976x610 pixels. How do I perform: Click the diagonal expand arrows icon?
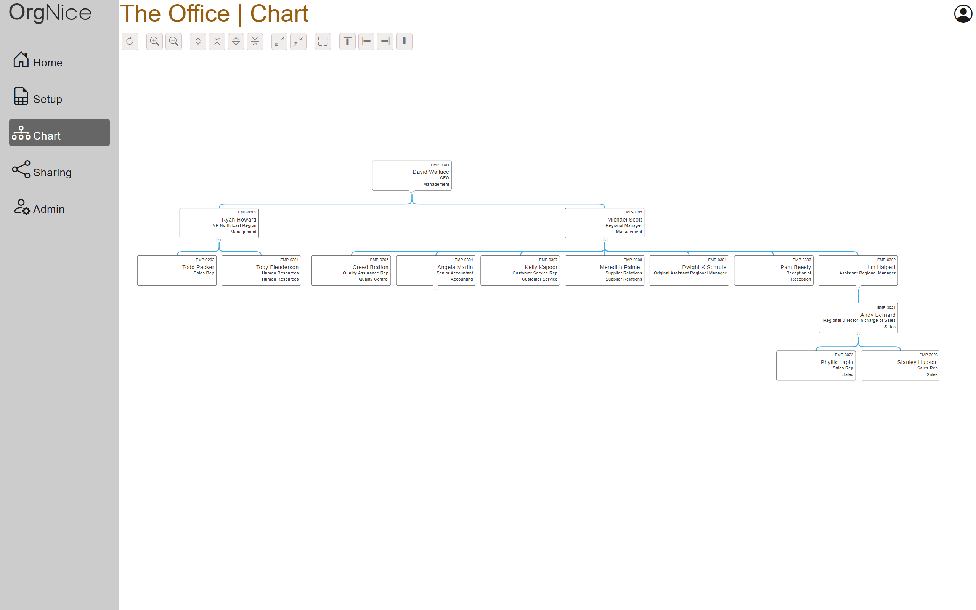click(279, 41)
